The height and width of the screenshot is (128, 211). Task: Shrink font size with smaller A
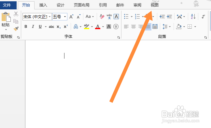79,17
